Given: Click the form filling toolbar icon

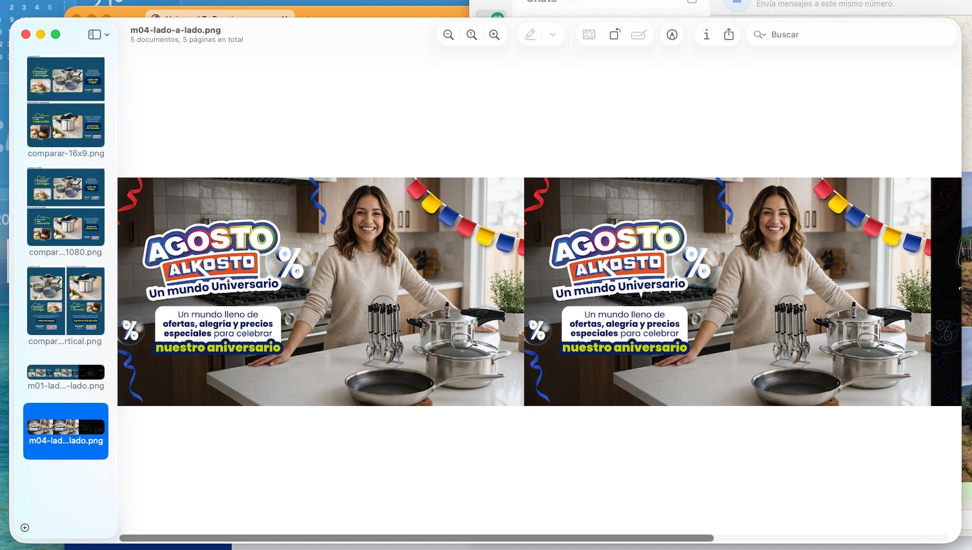Looking at the screenshot, I should [639, 35].
